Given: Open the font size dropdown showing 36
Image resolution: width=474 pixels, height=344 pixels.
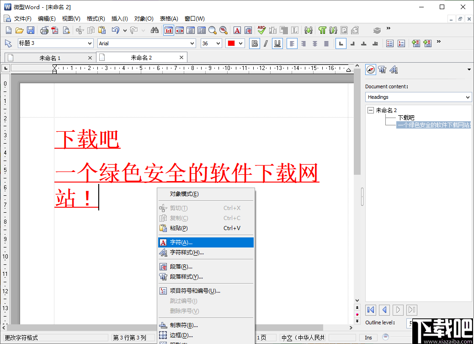Looking at the screenshot, I should (218, 43).
